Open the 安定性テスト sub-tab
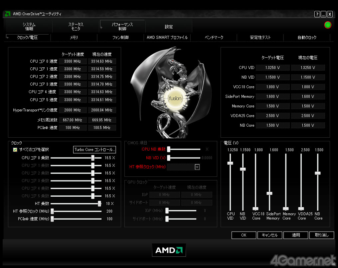This screenshot has width=338, height=268. pyautogui.click(x=260, y=37)
